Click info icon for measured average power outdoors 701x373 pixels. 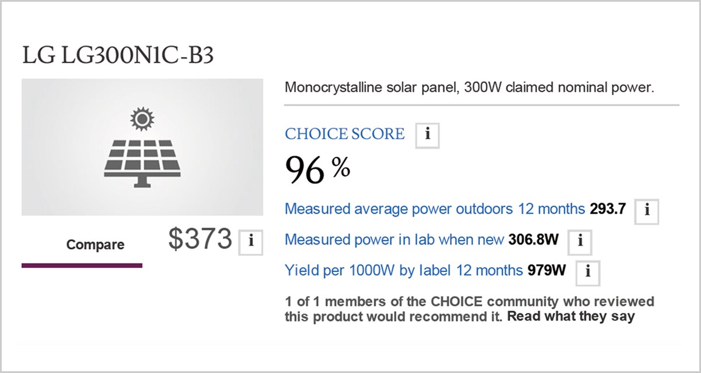[647, 211]
